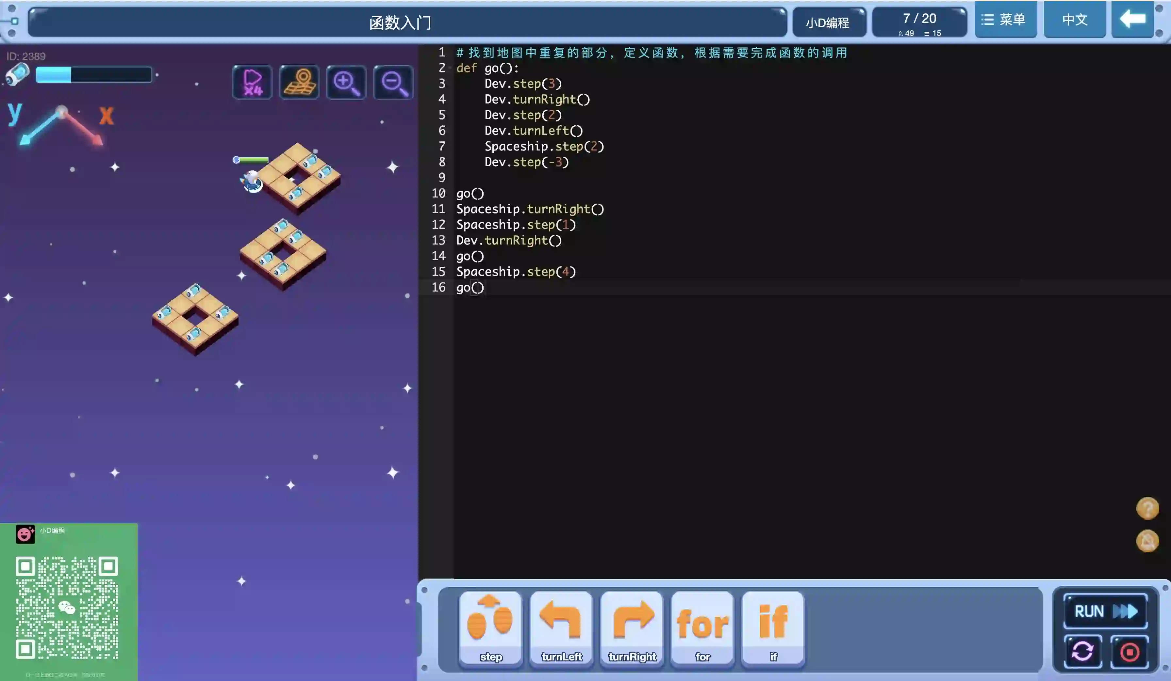Click the map location marker icon
1171x681 pixels.
click(x=299, y=82)
